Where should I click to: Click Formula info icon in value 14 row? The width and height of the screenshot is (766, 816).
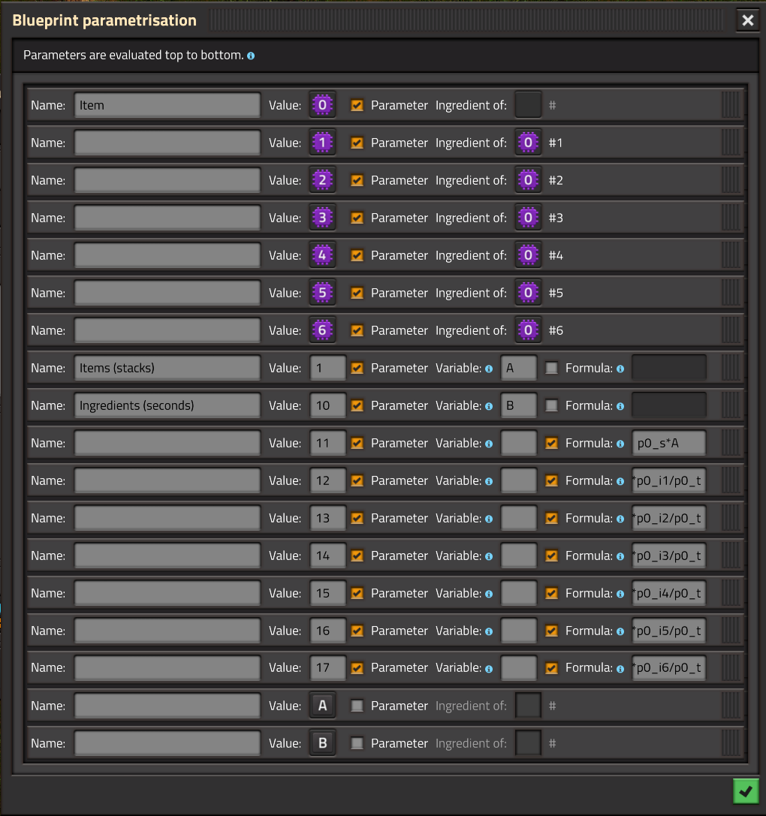click(620, 556)
